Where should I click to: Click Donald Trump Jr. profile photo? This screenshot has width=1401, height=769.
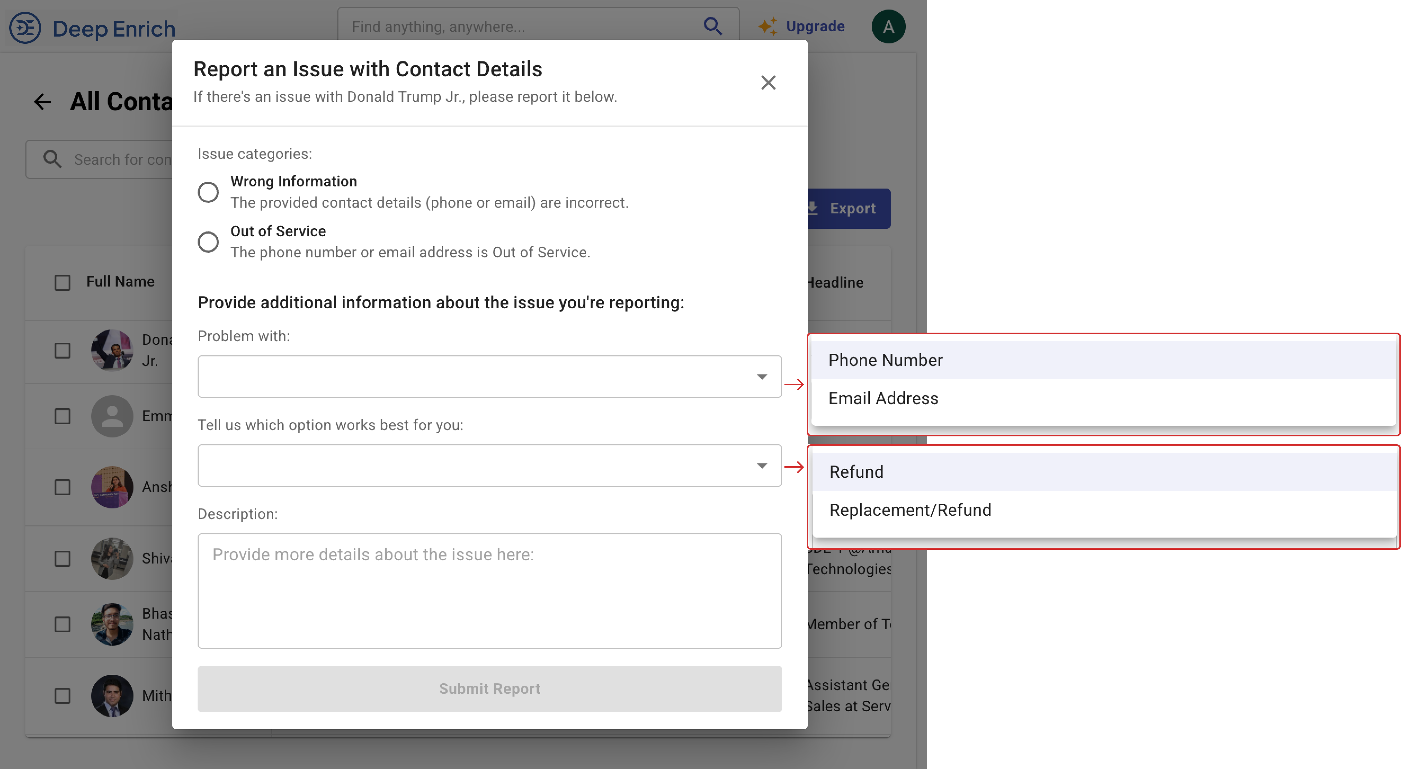(112, 350)
